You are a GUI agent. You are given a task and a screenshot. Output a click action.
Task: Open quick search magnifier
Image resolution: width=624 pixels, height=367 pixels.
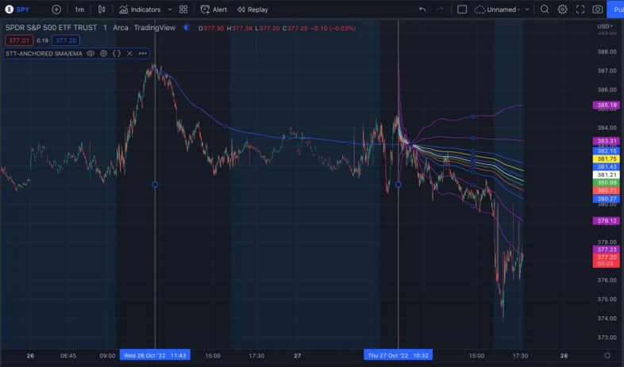545,10
